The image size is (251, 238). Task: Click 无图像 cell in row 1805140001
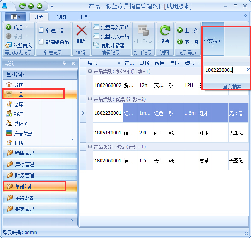(x=238, y=133)
